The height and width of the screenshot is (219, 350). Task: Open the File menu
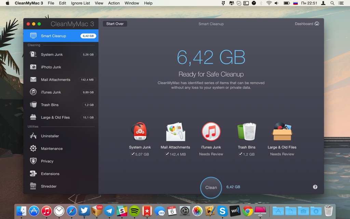point(51,3)
